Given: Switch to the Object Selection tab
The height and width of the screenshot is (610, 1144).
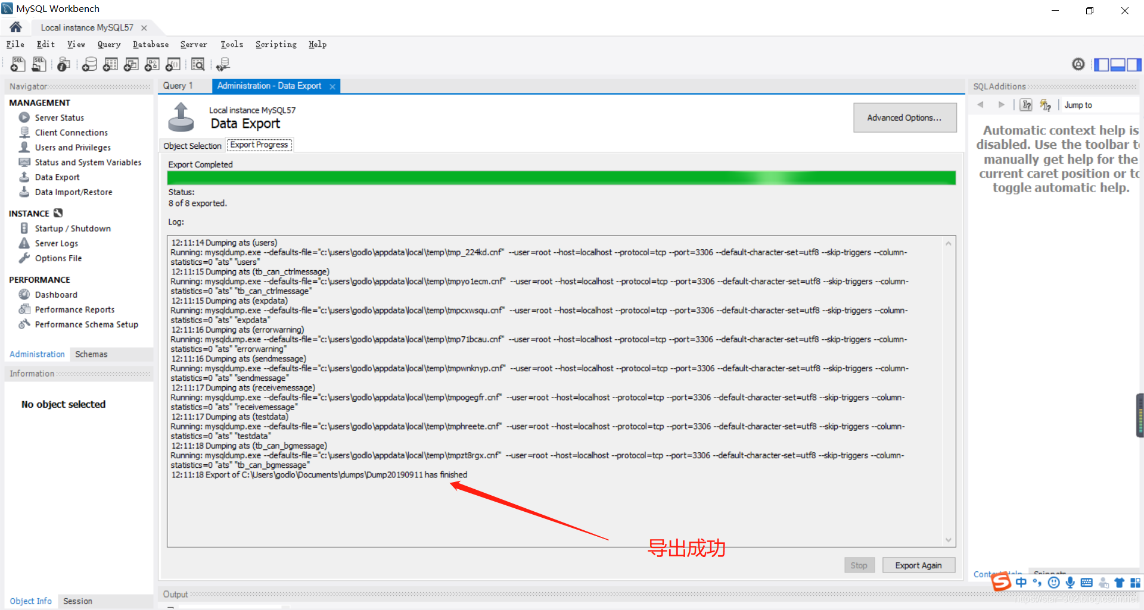Looking at the screenshot, I should click(192, 145).
